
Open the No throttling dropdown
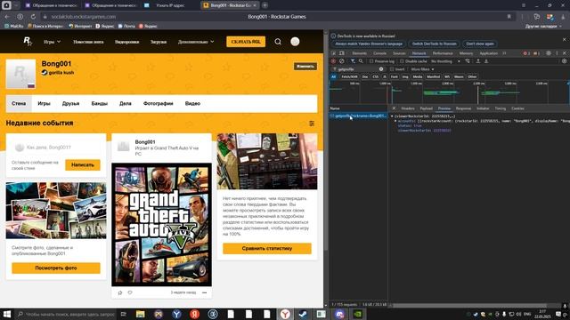[x=445, y=61]
